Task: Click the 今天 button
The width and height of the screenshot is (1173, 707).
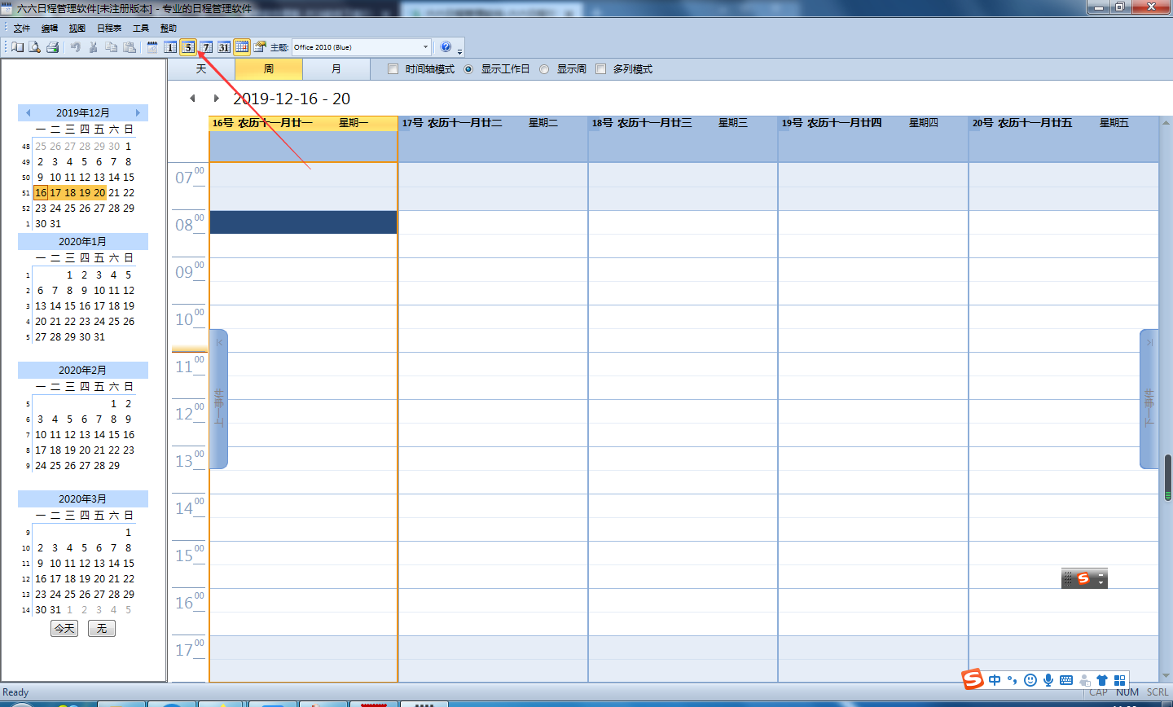Action: tap(64, 629)
